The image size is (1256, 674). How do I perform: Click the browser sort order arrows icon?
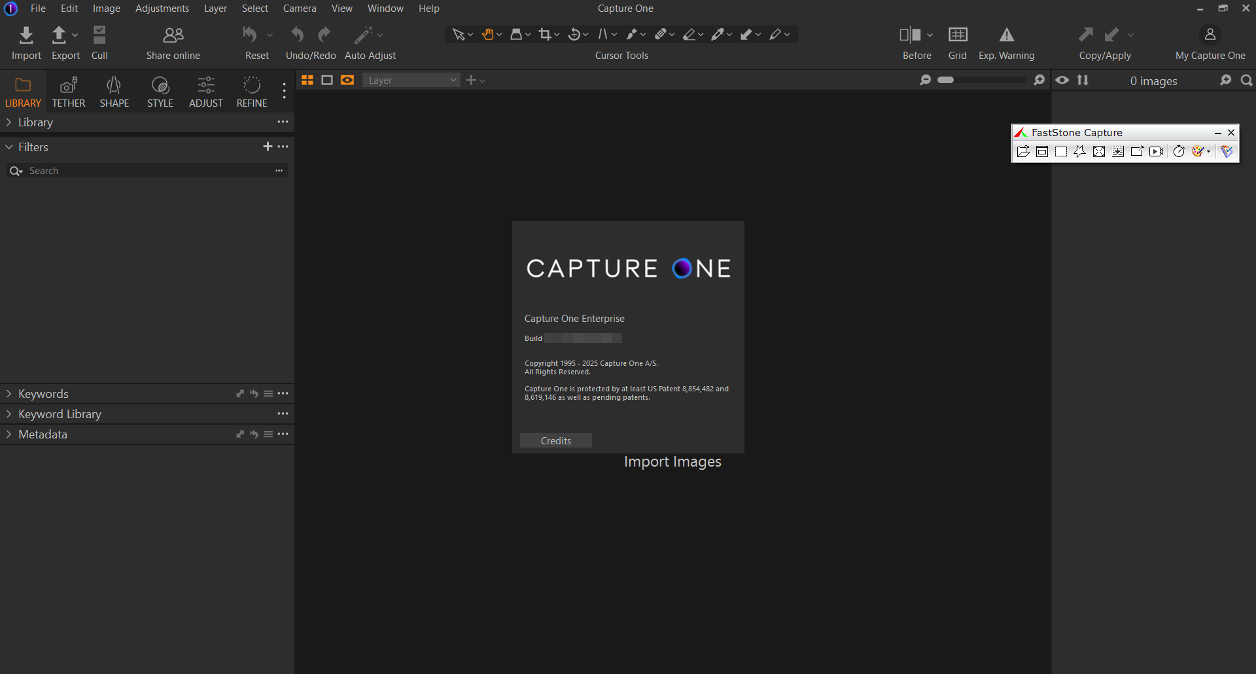point(1083,80)
